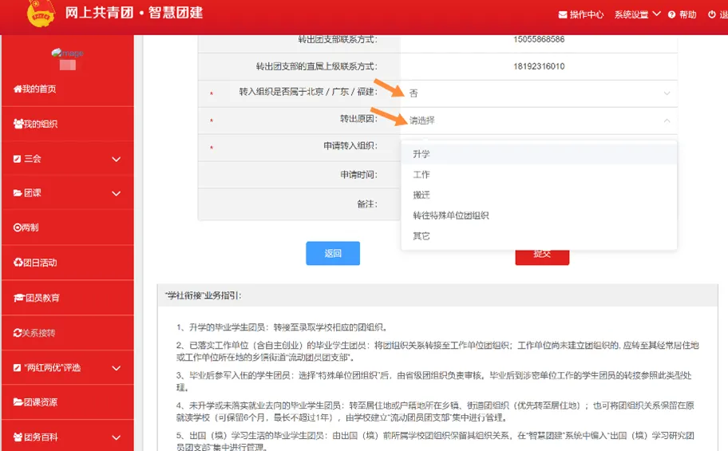Expand the 系统设置 dropdown

coord(637,14)
